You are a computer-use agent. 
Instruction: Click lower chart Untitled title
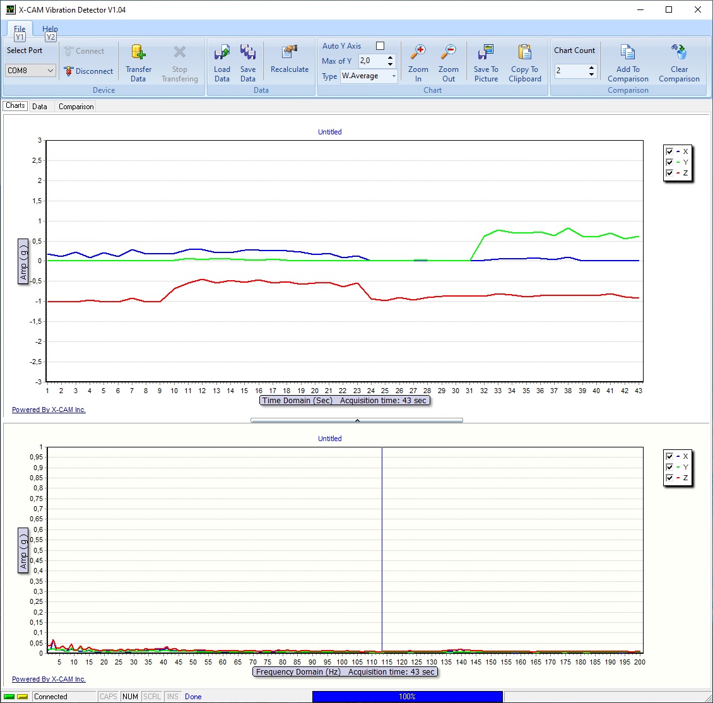(x=329, y=439)
